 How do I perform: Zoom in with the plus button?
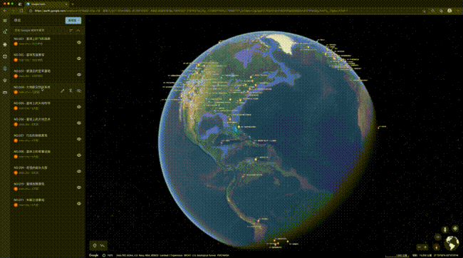pos(425,247)
